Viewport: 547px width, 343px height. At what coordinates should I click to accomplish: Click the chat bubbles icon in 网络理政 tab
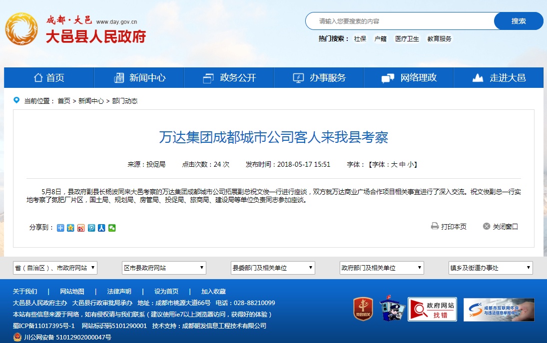[388, 78]
